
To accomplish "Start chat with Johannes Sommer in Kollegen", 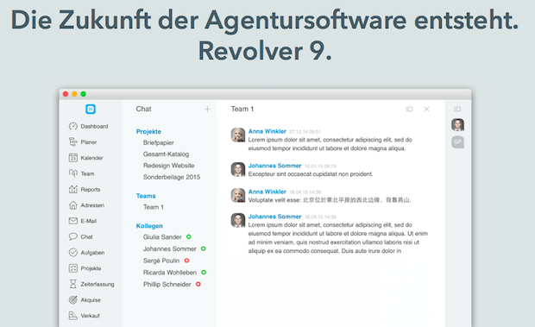I will [170, 248].
